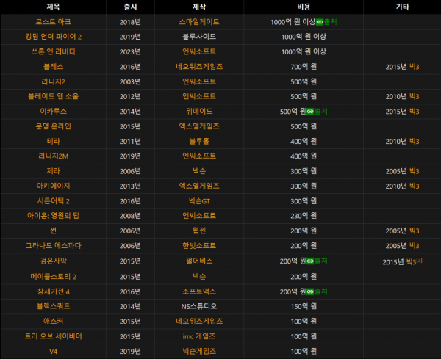
Task: Select the 700억 원 cost cell
Action: (304, 67)
